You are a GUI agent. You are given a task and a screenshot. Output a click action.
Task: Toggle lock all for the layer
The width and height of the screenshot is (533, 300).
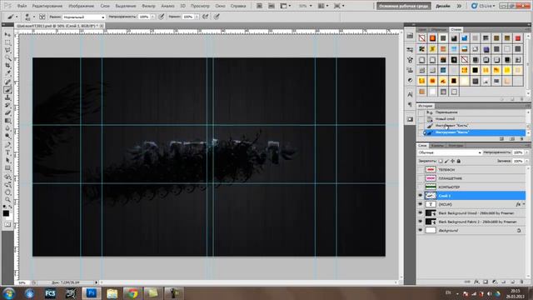coord(459,161)
